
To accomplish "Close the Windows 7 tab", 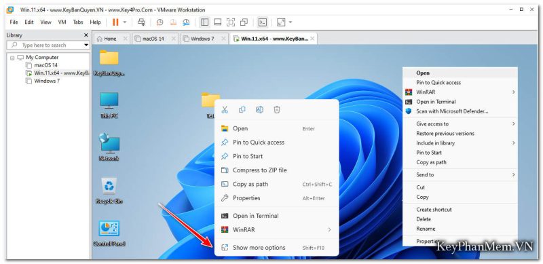I will 224,39.
